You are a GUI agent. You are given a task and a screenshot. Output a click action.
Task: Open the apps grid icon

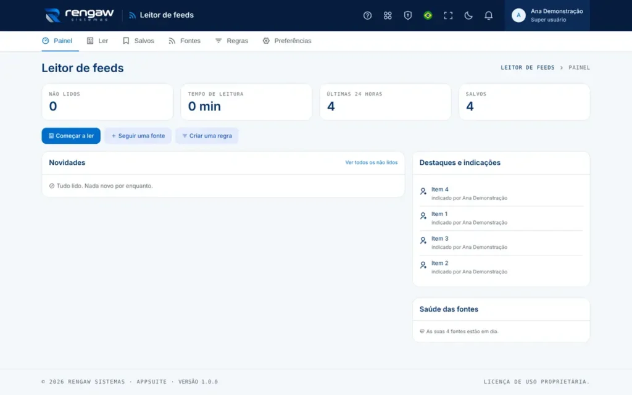point(388,15)
